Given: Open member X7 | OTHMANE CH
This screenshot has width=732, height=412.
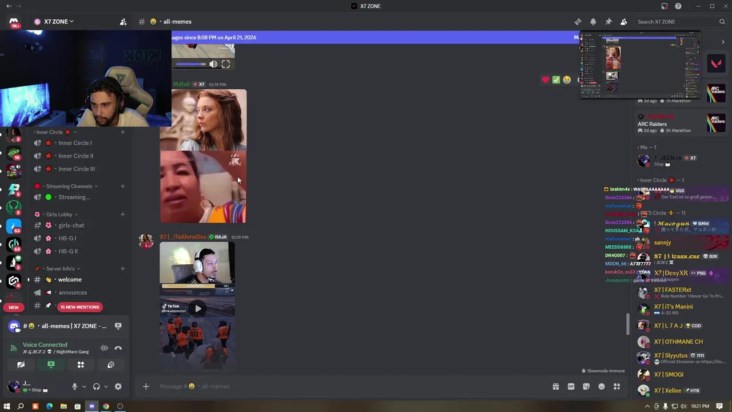Looking at the screenshot, I should point(678,342).
